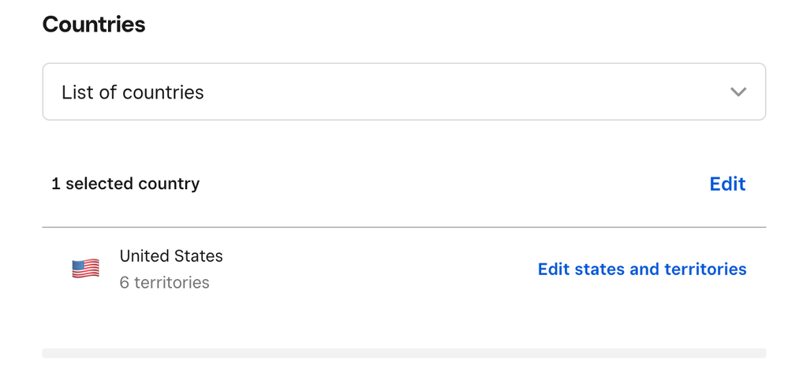Click the "List of countries" placeholder text
This screenshot has height=387, width=788.
pyautogui.click(x=133, y=92)
